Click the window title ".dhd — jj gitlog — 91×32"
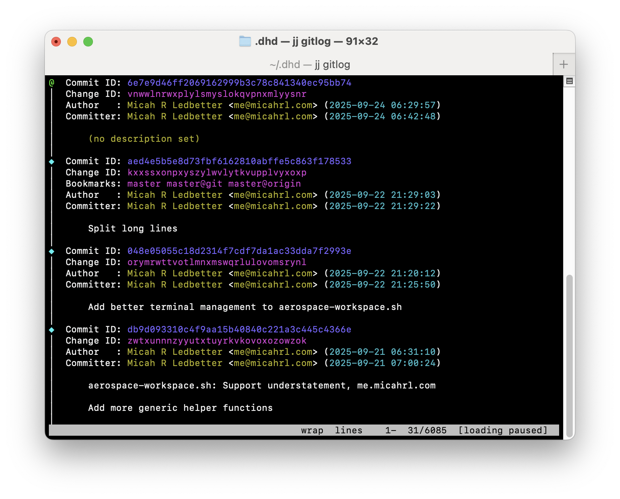Viewport: 620px width, 499px height. click(x=316, y=41)
